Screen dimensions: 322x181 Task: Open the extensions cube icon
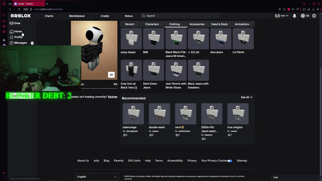coord(304,9)
